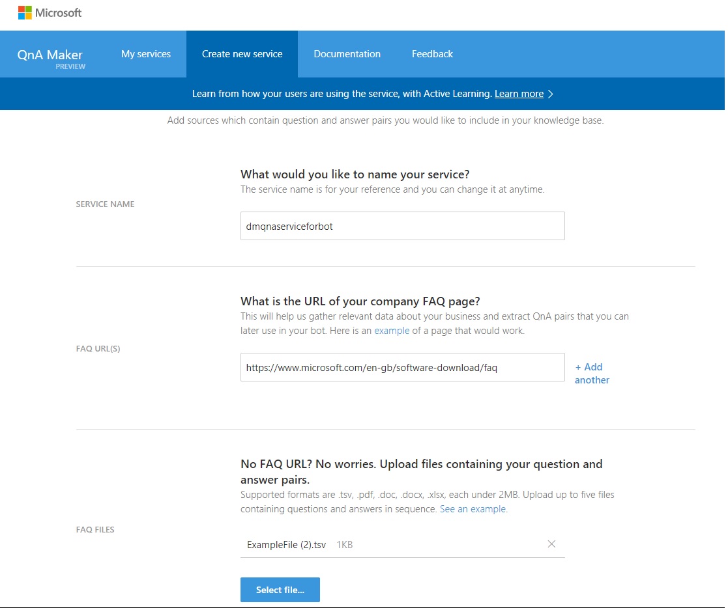Image resolution: width=728 pixels, height=608 pixels.
Task: Open the Active Learning banner link
Action: point(519,94)
